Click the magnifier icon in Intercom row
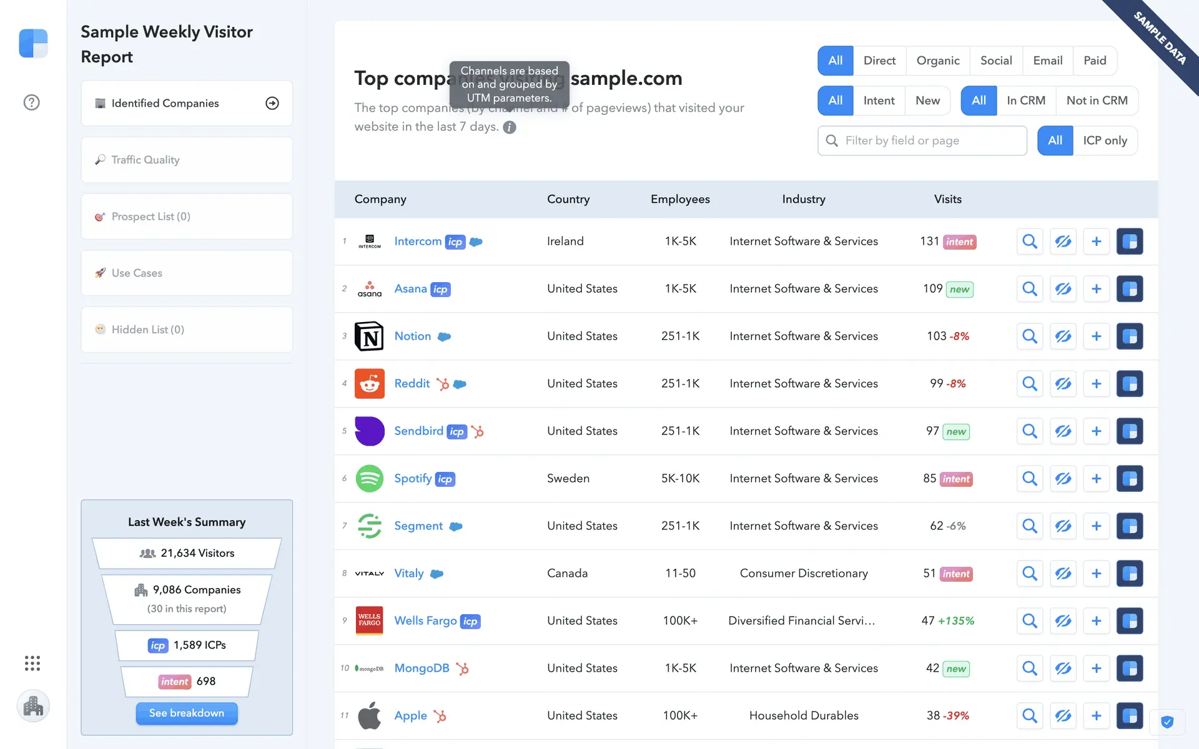 tap(1030, 242)
